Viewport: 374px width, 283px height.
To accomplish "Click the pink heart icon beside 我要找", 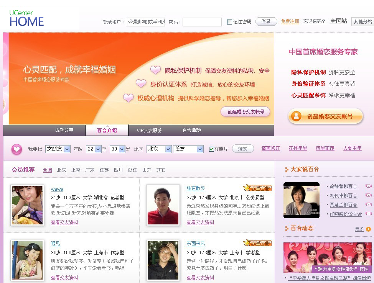I will click(x=17, y=149).
